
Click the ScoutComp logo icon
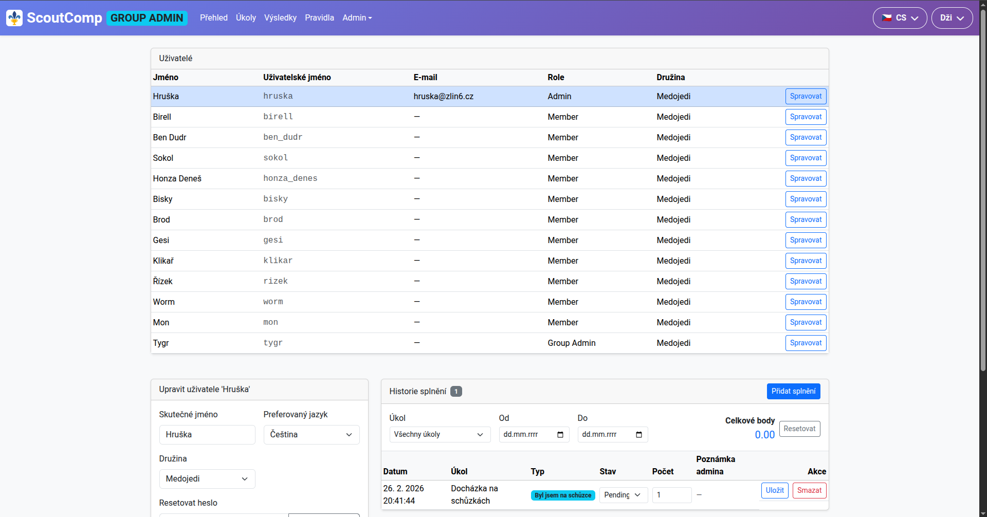[14, 18]
